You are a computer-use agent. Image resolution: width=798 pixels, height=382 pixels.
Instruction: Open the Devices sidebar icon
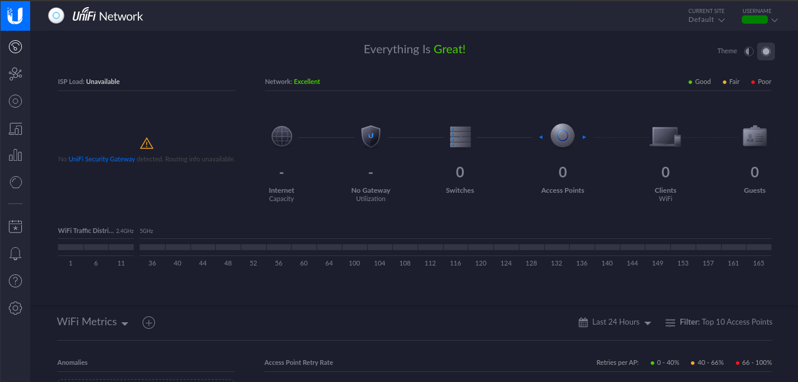tap(15, 101)
